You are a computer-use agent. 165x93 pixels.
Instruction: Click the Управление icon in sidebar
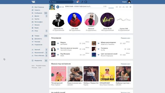click(x=32, y=45)
